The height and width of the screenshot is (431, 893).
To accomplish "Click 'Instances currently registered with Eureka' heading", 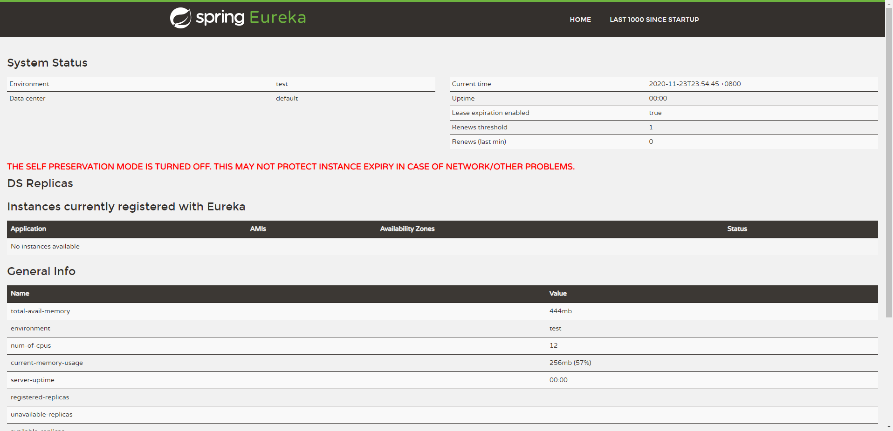I will coord(126,207).
